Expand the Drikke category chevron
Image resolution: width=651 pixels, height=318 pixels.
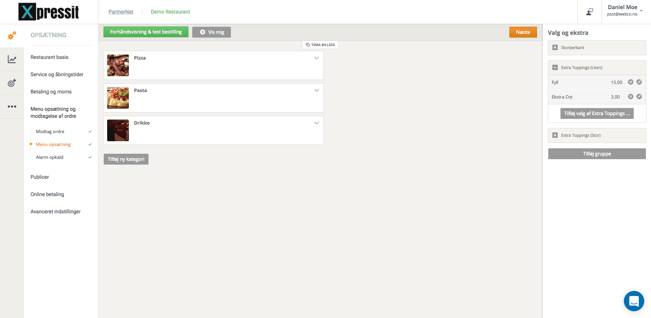[x=317, y=123]
